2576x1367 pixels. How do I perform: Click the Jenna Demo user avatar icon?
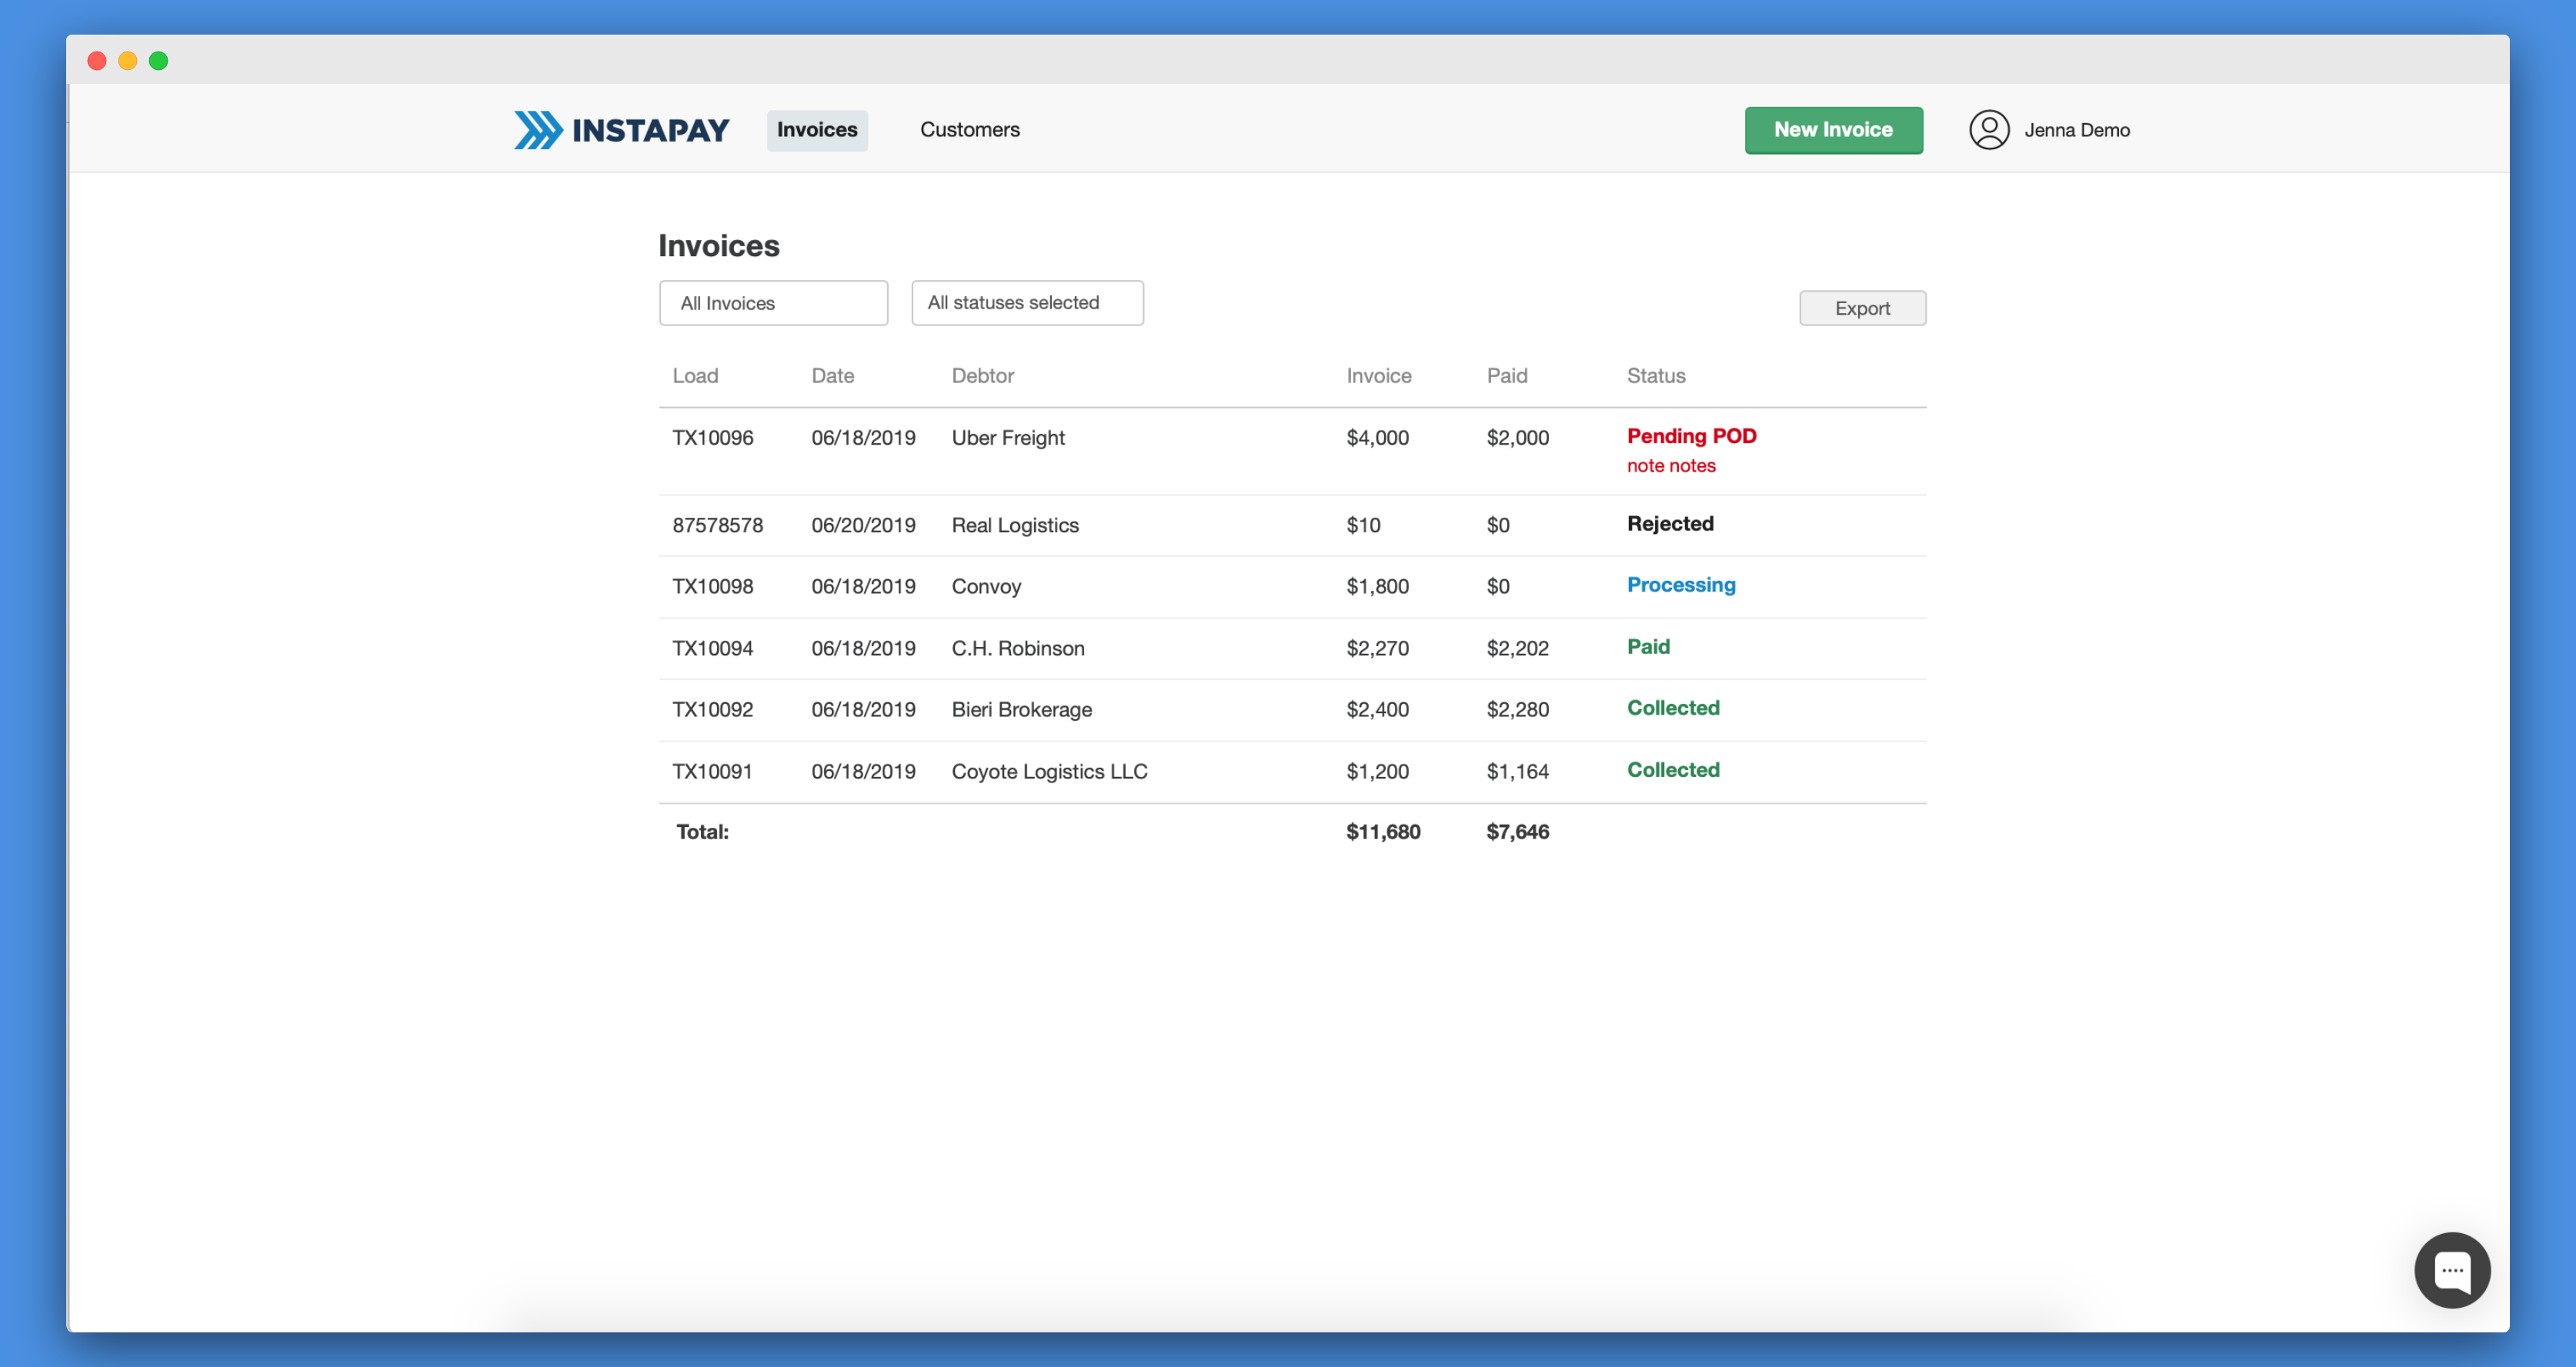[x=1988, y=130]
